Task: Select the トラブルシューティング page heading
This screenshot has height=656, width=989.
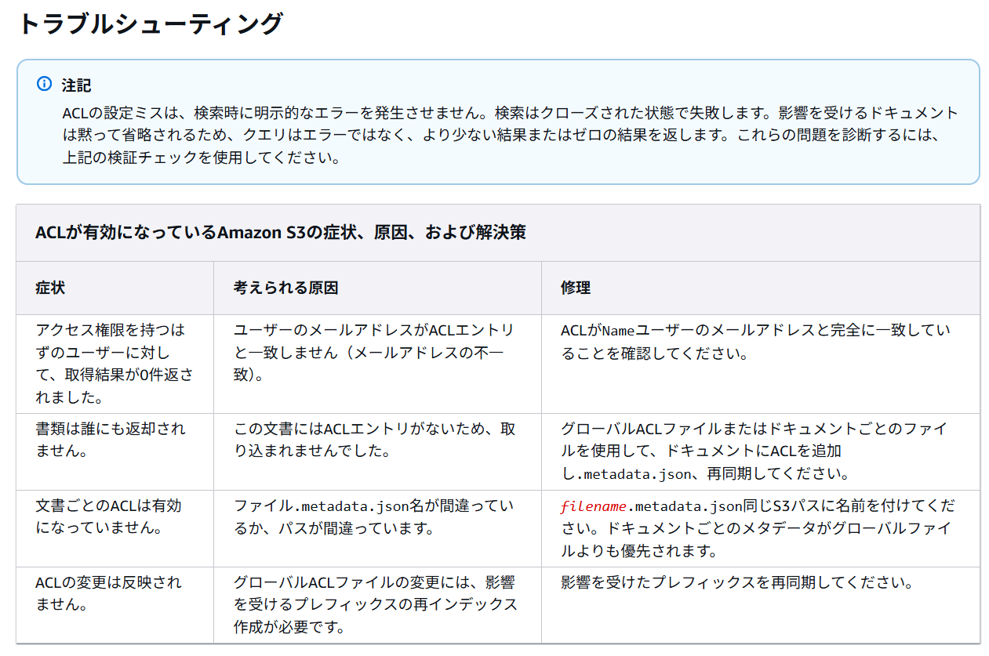Action: pos(149,24)
